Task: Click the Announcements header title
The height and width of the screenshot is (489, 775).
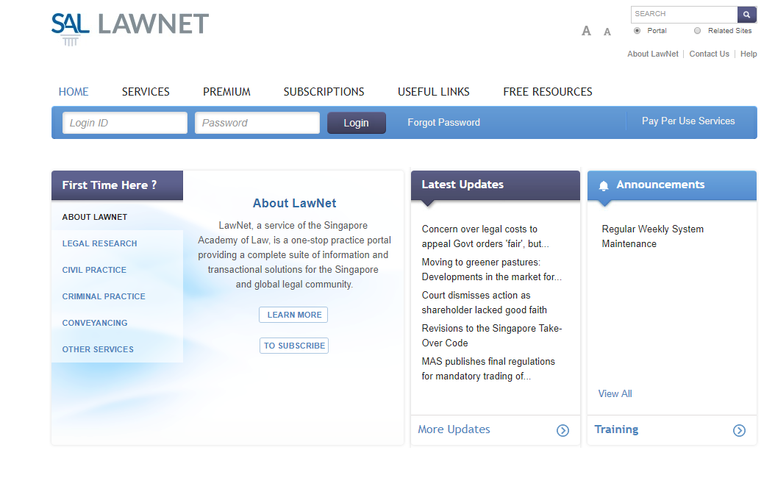Action: click(x=660, y=185)
